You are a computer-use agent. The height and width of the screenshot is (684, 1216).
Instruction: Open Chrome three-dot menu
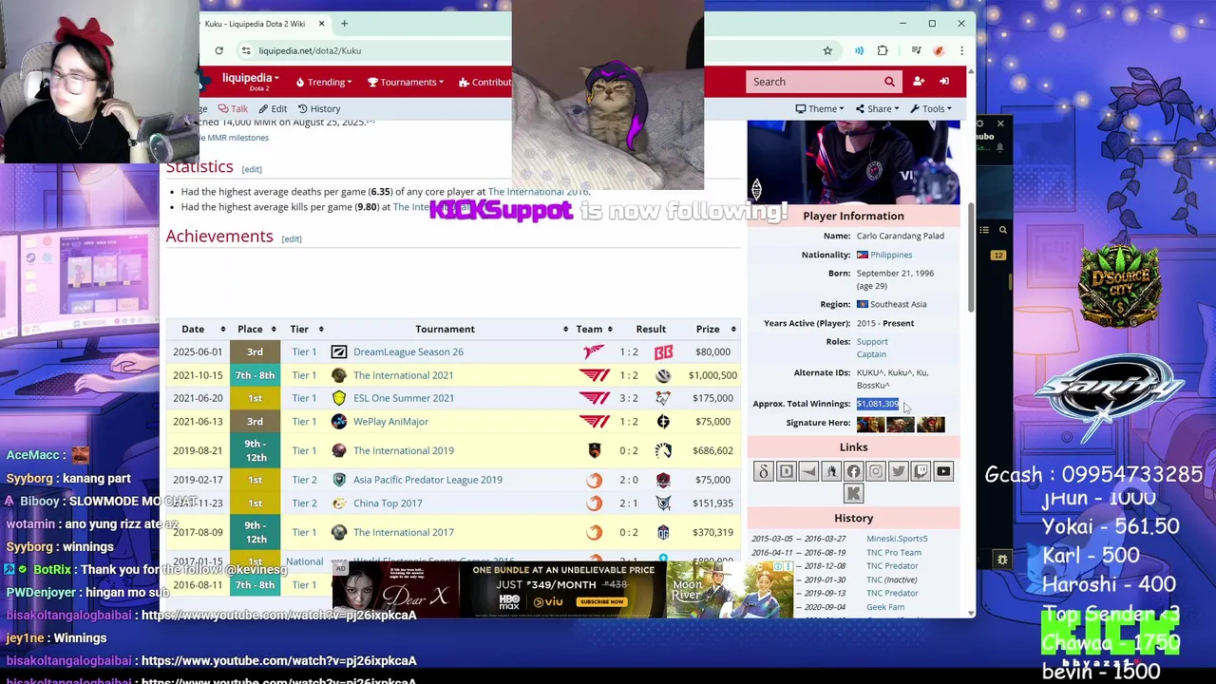(x=961, y=50)
